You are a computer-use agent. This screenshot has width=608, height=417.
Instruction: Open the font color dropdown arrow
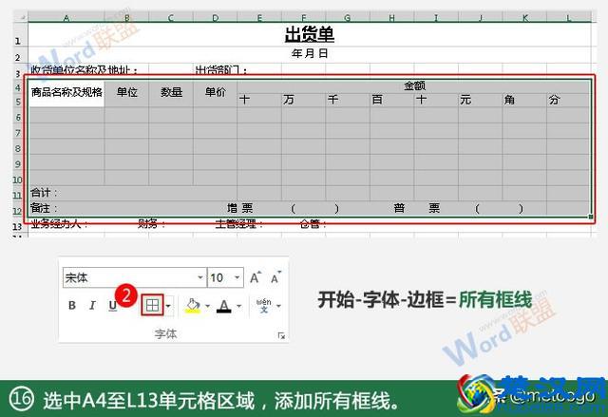[x=238, y=306]
